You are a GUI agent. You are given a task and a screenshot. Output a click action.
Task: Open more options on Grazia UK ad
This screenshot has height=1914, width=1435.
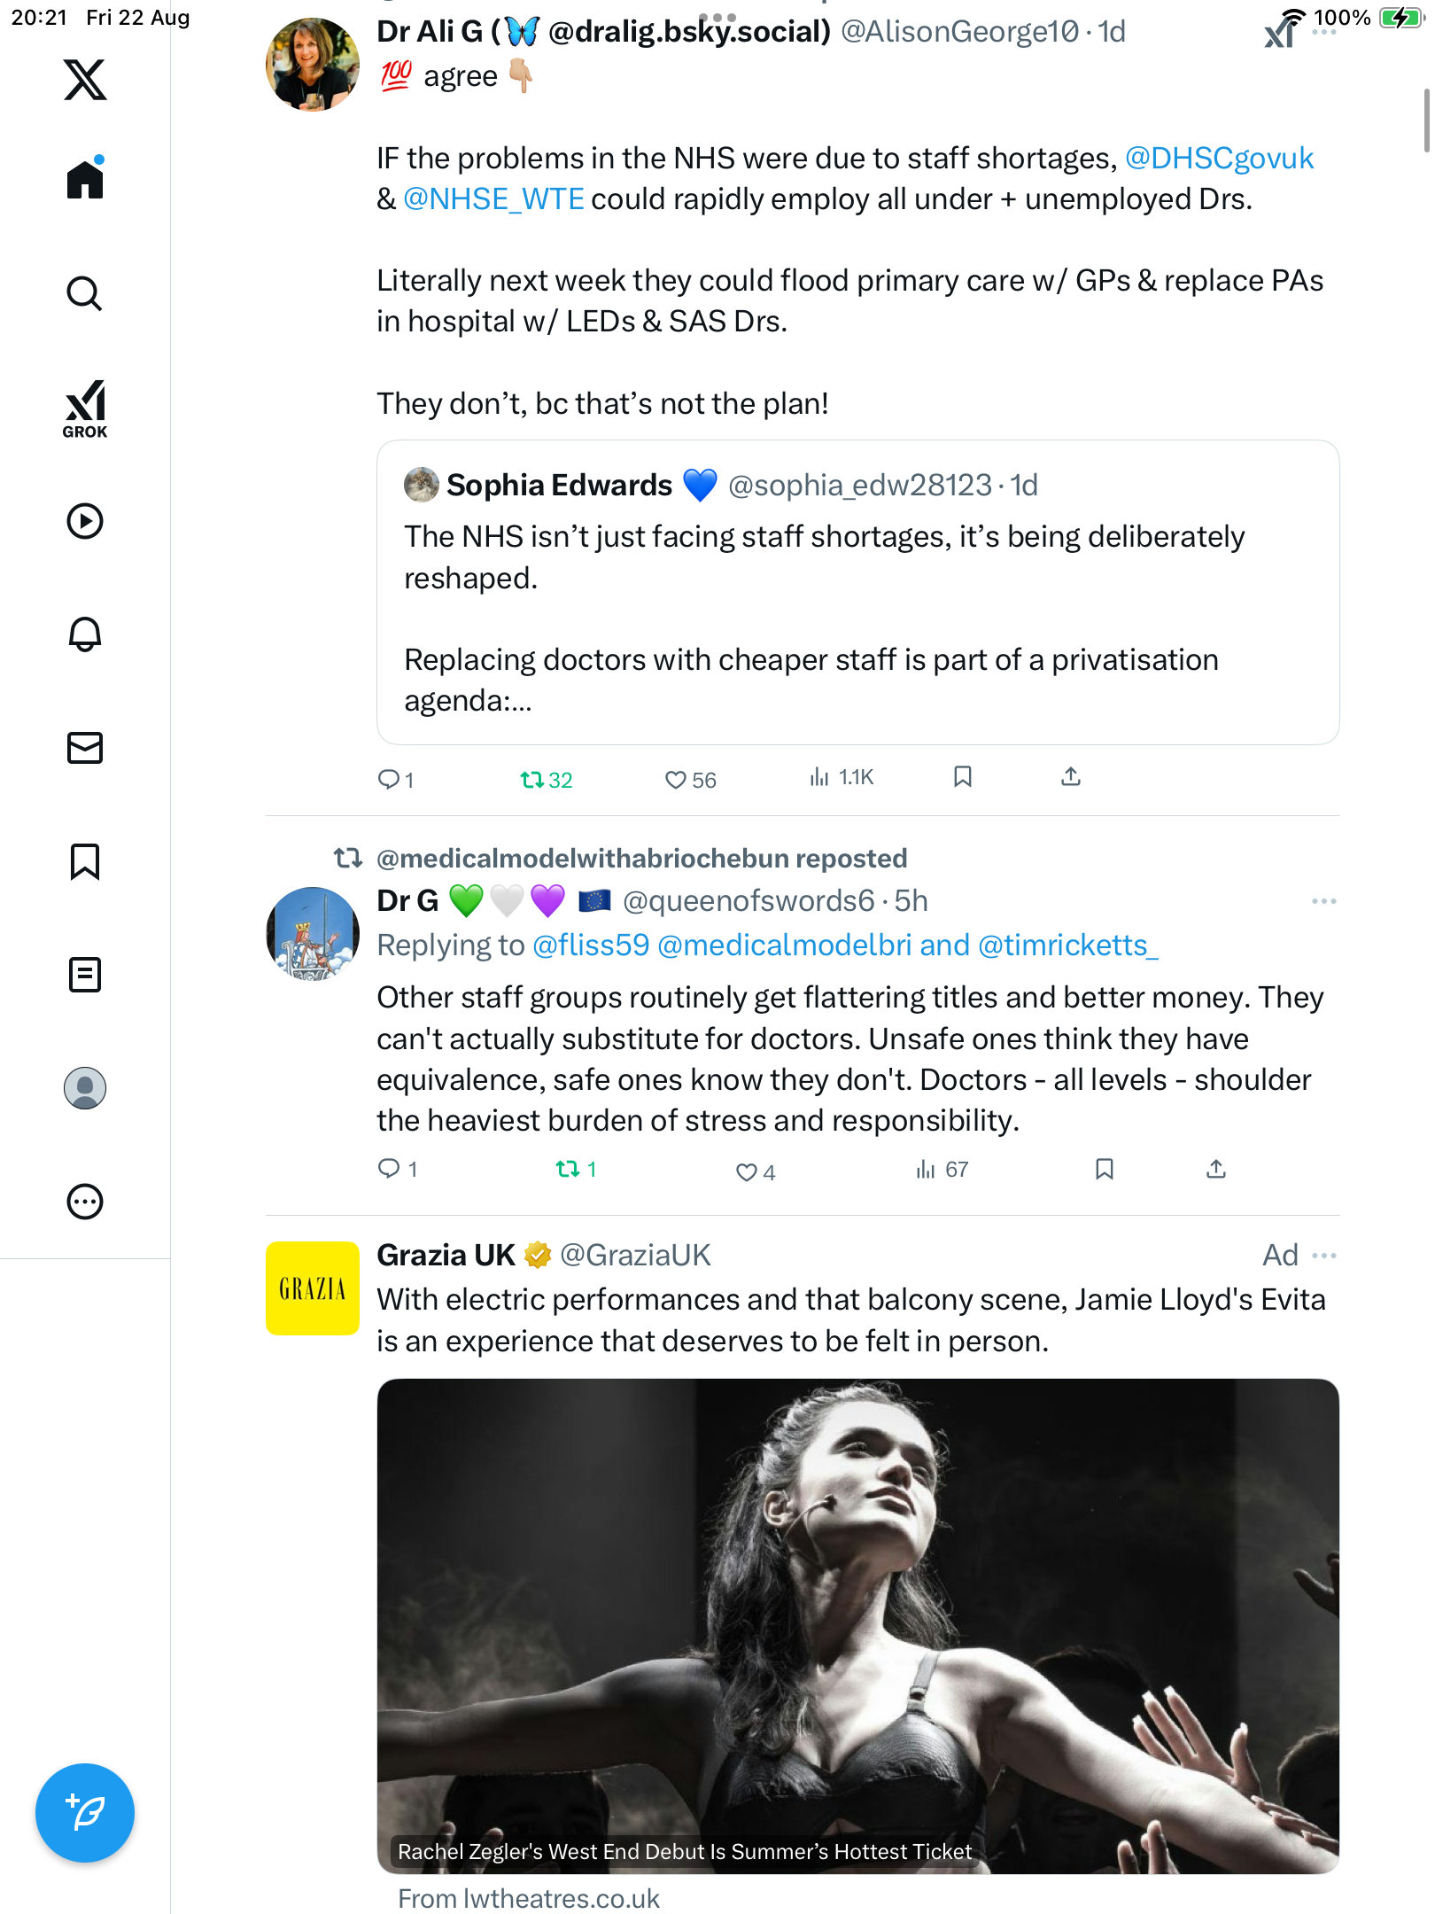click(x=1323, y=1256)
